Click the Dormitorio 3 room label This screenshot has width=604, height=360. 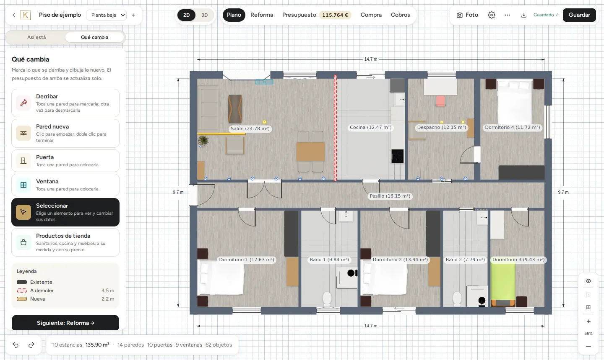pos(518,260)
